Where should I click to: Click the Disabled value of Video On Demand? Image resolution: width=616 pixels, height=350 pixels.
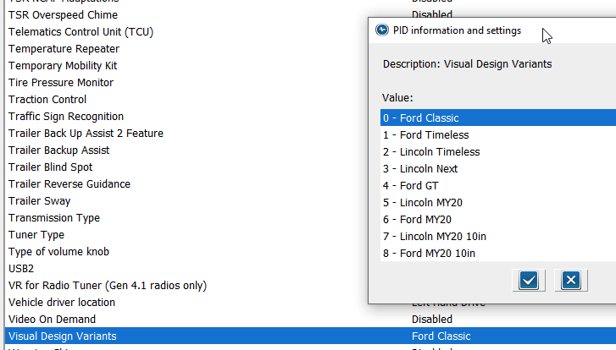tap(432, 319)
